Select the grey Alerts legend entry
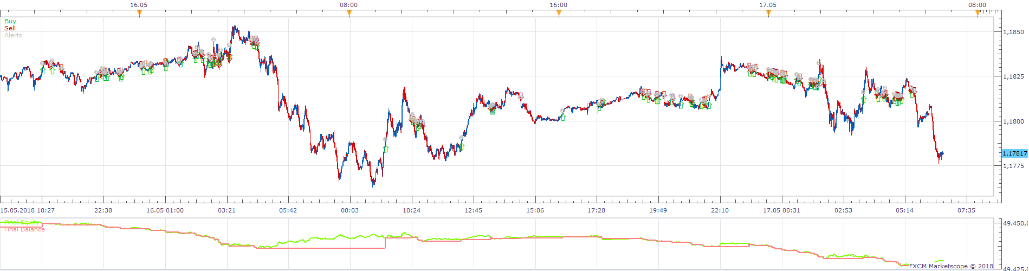The image size is (1029, 271). (x=13, y=35)
